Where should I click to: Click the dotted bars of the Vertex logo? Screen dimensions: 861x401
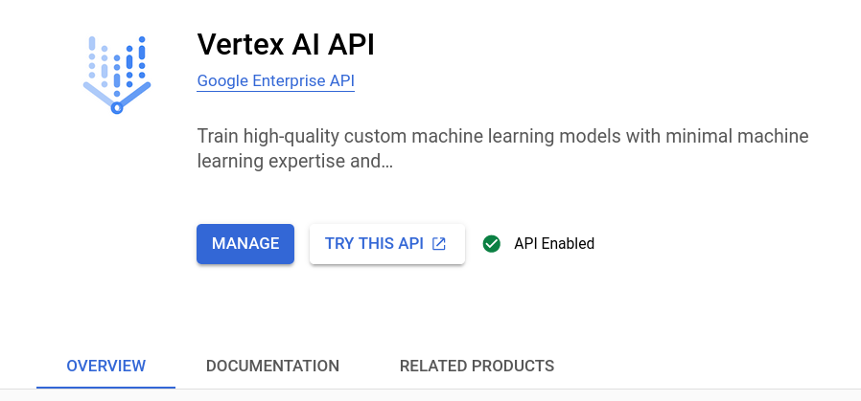coord(117,62)
